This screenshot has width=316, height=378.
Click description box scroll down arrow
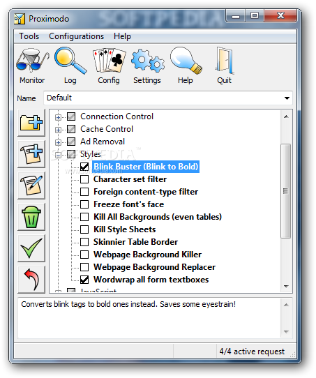pos(286,332)
